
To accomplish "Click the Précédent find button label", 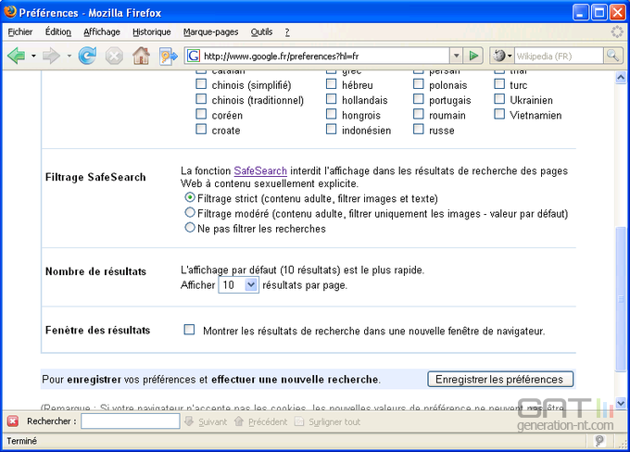I will coord(268,421).
